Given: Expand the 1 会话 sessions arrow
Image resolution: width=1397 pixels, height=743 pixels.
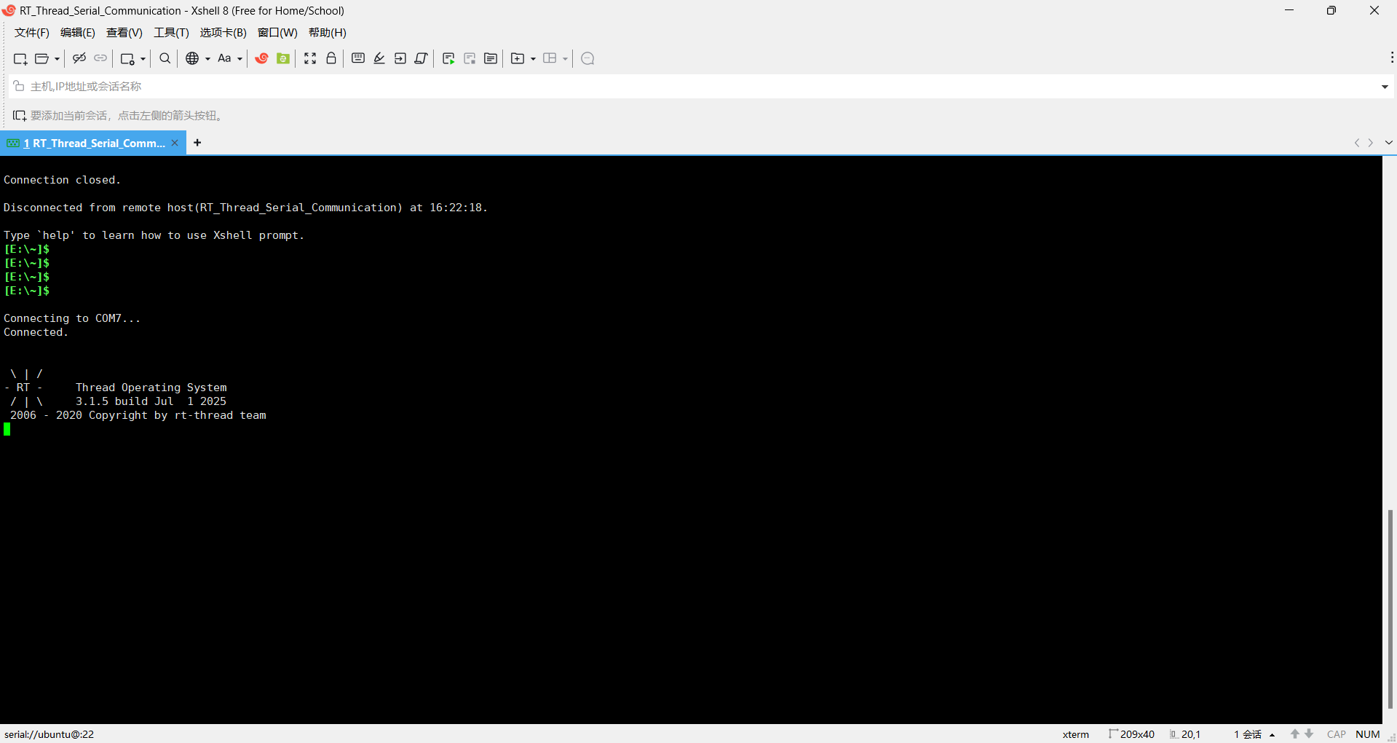Looking at the screenshot, I should [1273, 735].
